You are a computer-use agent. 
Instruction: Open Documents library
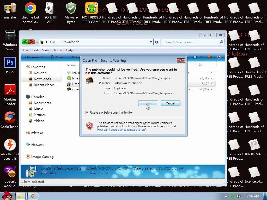point(40,103)
